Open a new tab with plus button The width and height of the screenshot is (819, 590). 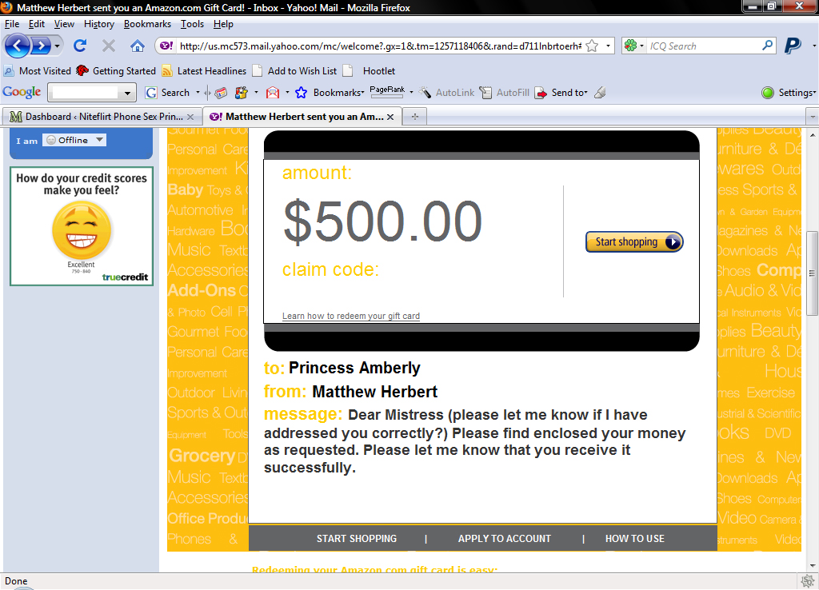click(x=415, y=117)
